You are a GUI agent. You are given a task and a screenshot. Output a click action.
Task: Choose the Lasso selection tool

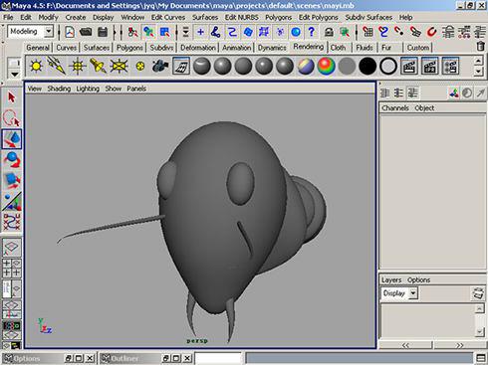(12, 118)
